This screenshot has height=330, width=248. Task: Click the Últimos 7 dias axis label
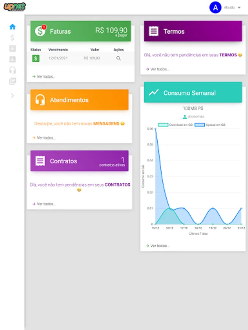pyautogui.click(x=198, y=234)
